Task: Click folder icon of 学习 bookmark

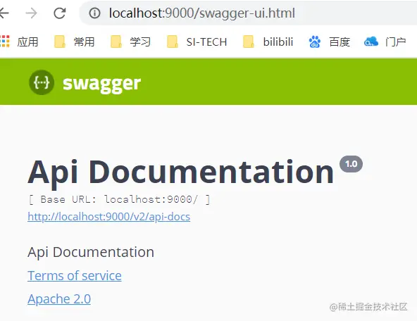Action: (116, 42)
